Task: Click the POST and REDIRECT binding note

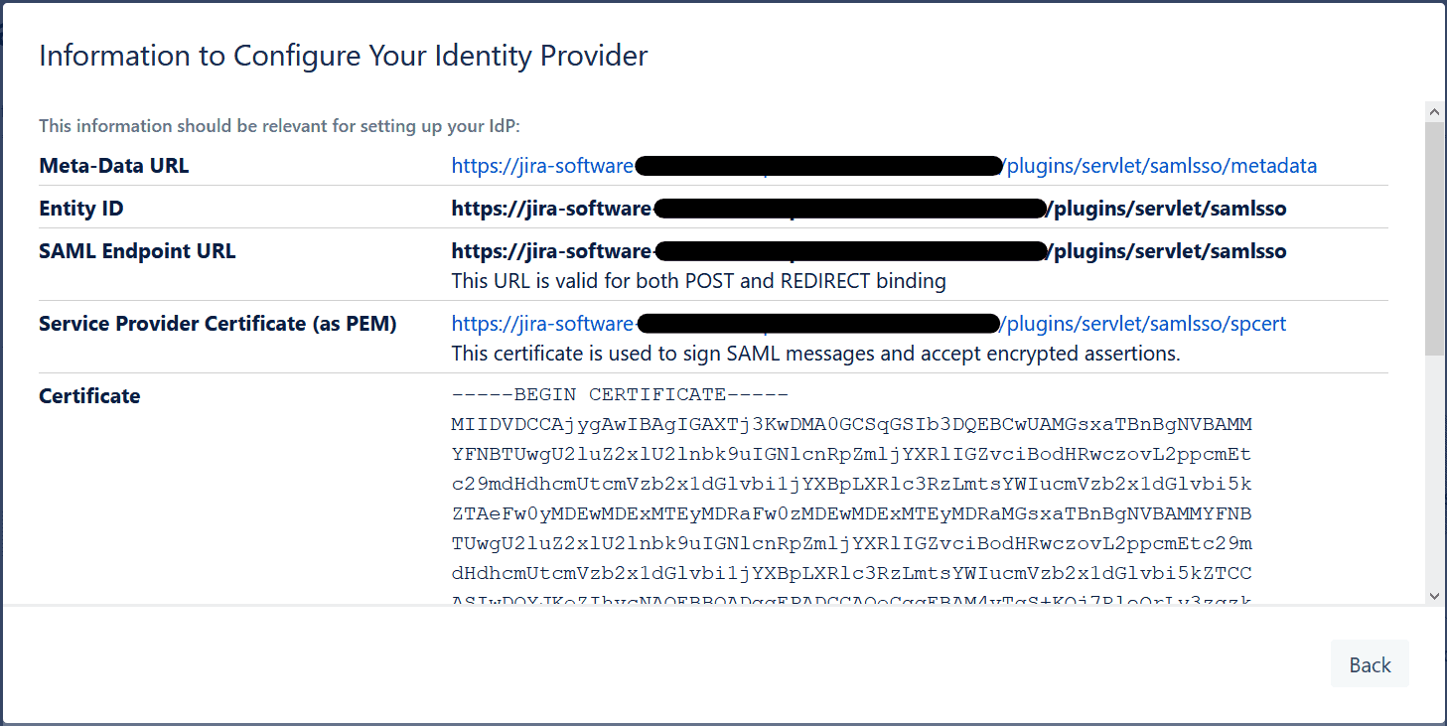Action: point(698,281)
